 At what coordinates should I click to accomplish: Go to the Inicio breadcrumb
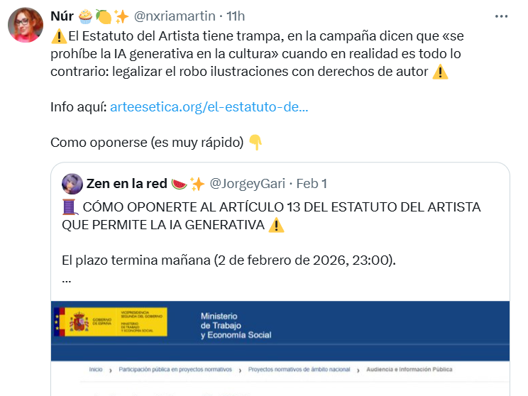[96, 370]
